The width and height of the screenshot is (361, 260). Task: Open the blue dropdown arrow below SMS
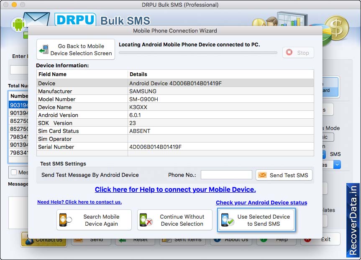click(x=337, y=165)
